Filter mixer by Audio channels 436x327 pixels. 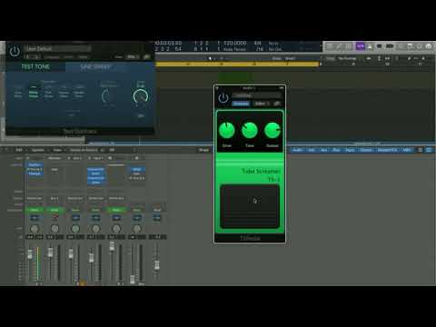(x=297, y=150)
